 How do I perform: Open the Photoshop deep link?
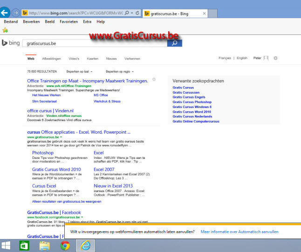coord(43,153)
